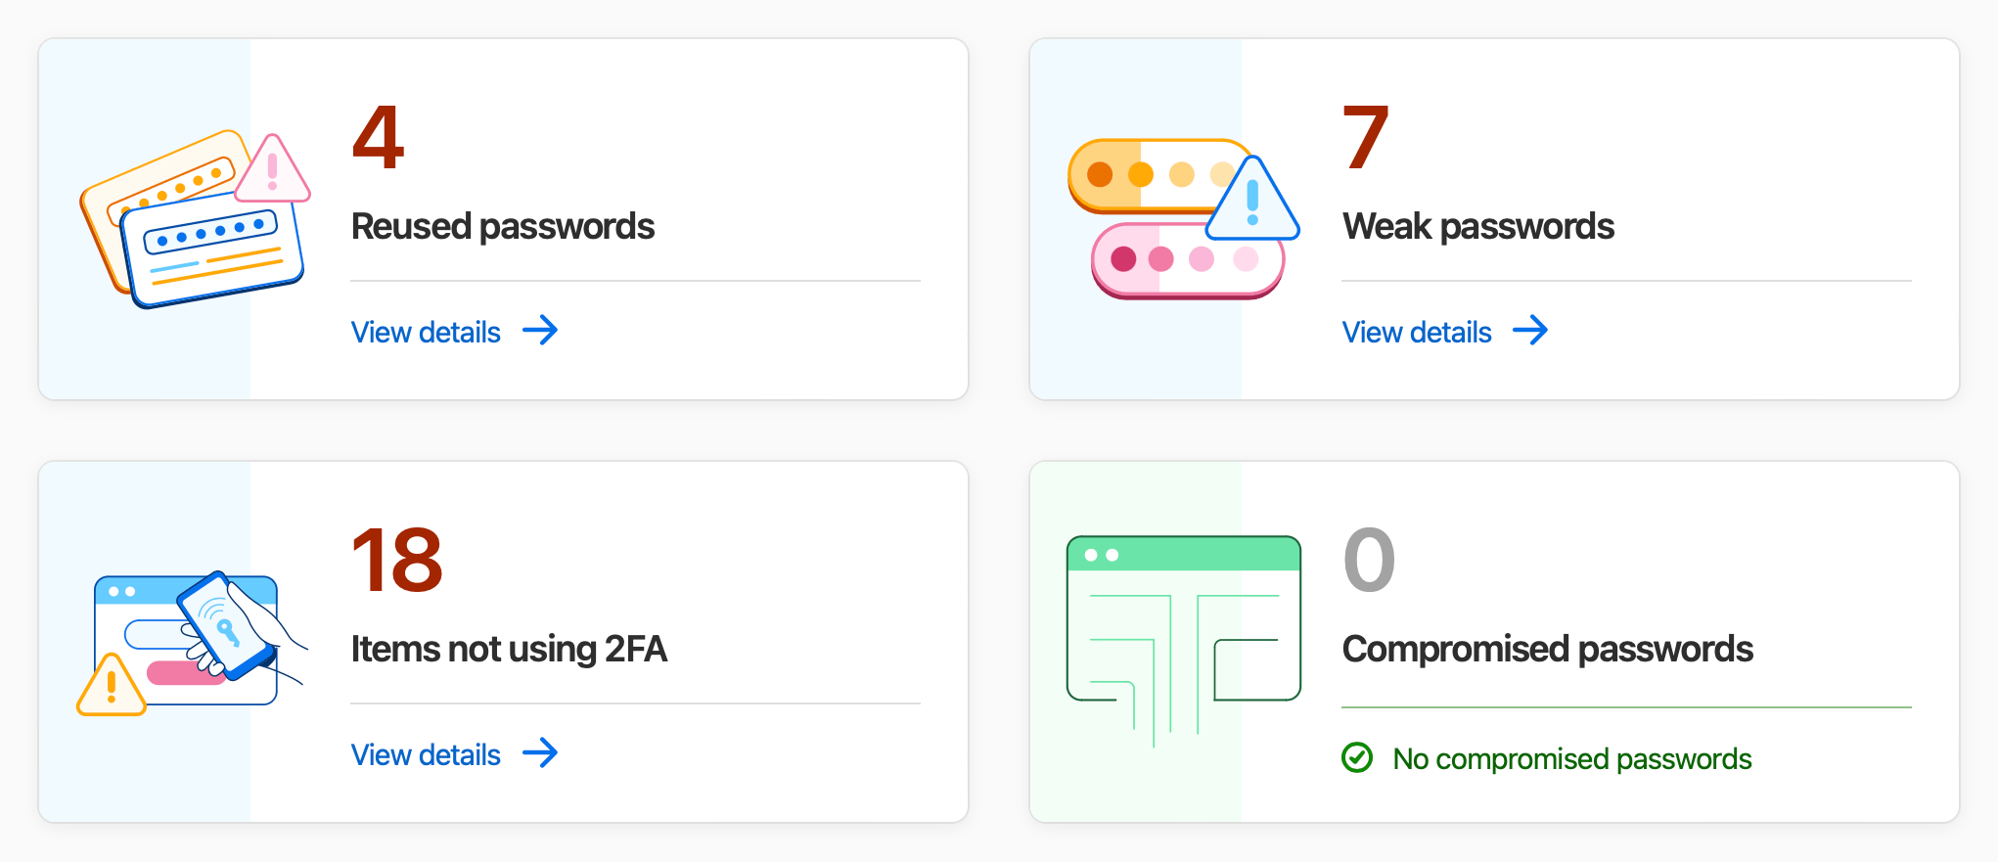This screenshot has height=862, width=1998.
Task: Click the Items not using 2FA heading
Action: (510, 649)
